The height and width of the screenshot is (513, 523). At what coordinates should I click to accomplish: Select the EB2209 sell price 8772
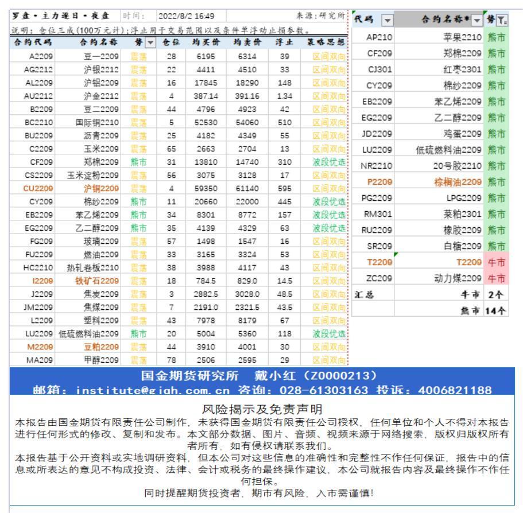(x=247, y=215)
